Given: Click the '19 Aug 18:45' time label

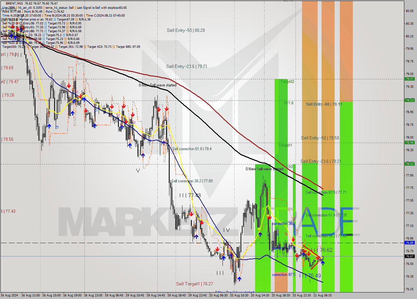Looking at the screenshot, I should (177, 295).
